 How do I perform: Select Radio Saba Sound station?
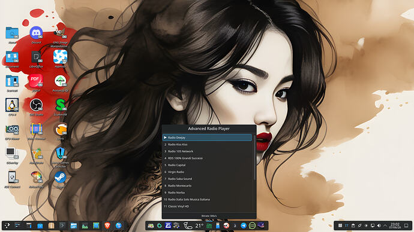pyautogui.click(x=207, y=179)
